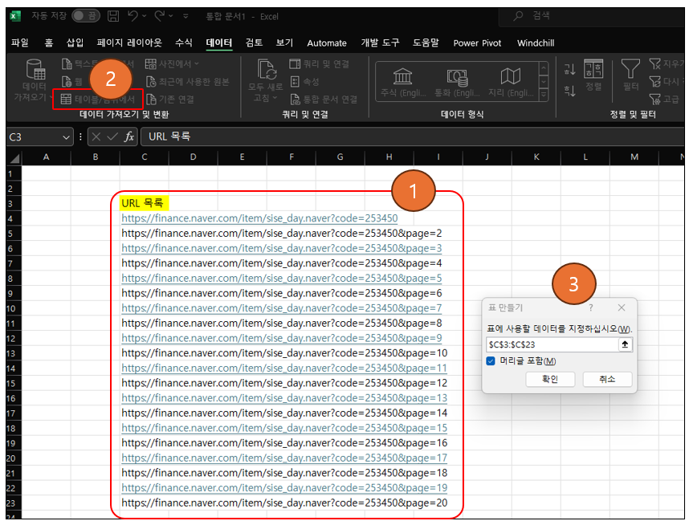Screen dimensions: 689x525
Task: Click the Save disk icon in title bar
Action: pyautogui.click(x=113, y=16)
